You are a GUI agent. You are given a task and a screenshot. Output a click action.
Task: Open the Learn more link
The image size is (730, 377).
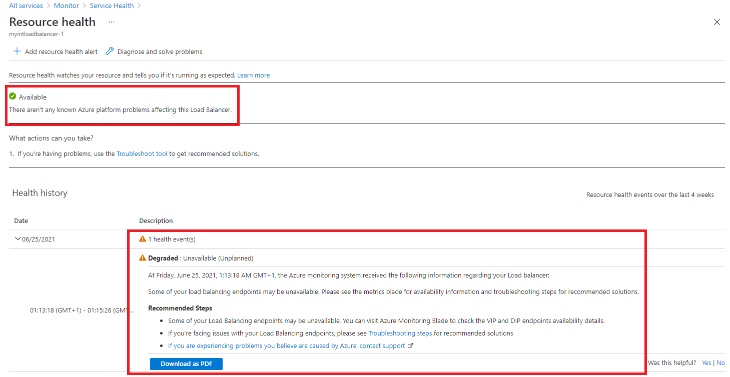pyautogui.click(x=253, y=75)
